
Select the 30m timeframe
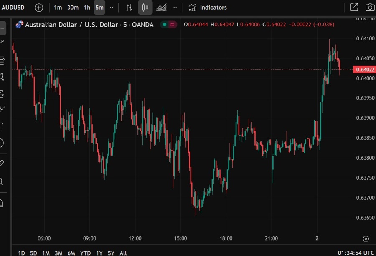pos(73,8)
